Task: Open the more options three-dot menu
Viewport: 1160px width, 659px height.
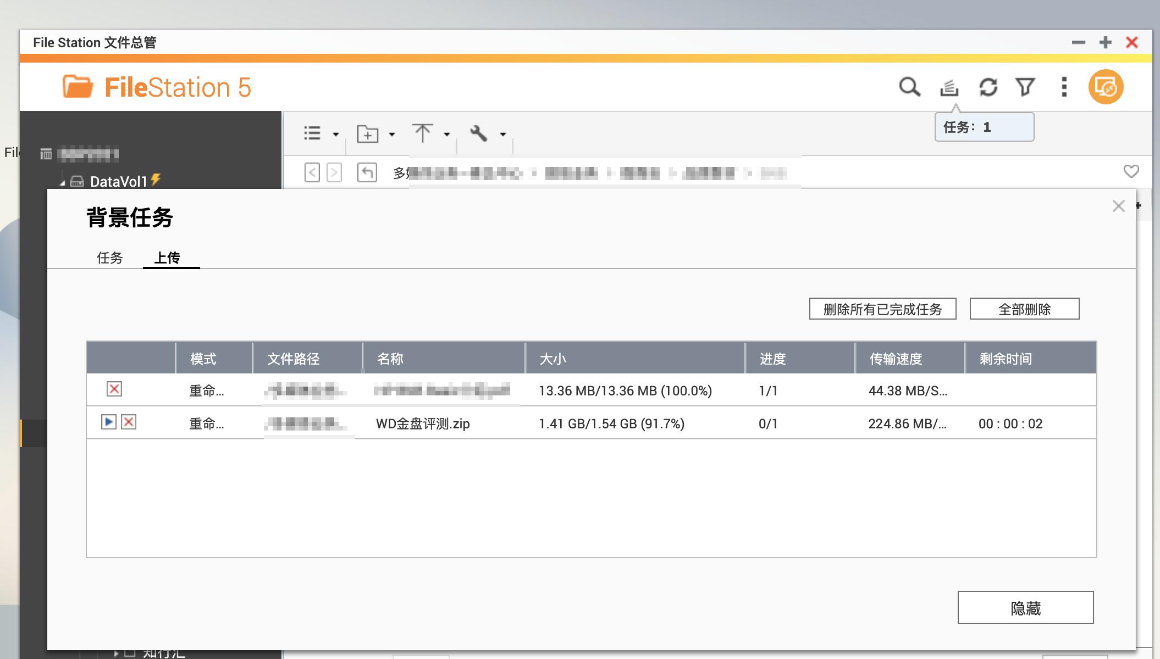Action: click(x=1063, y=87)
